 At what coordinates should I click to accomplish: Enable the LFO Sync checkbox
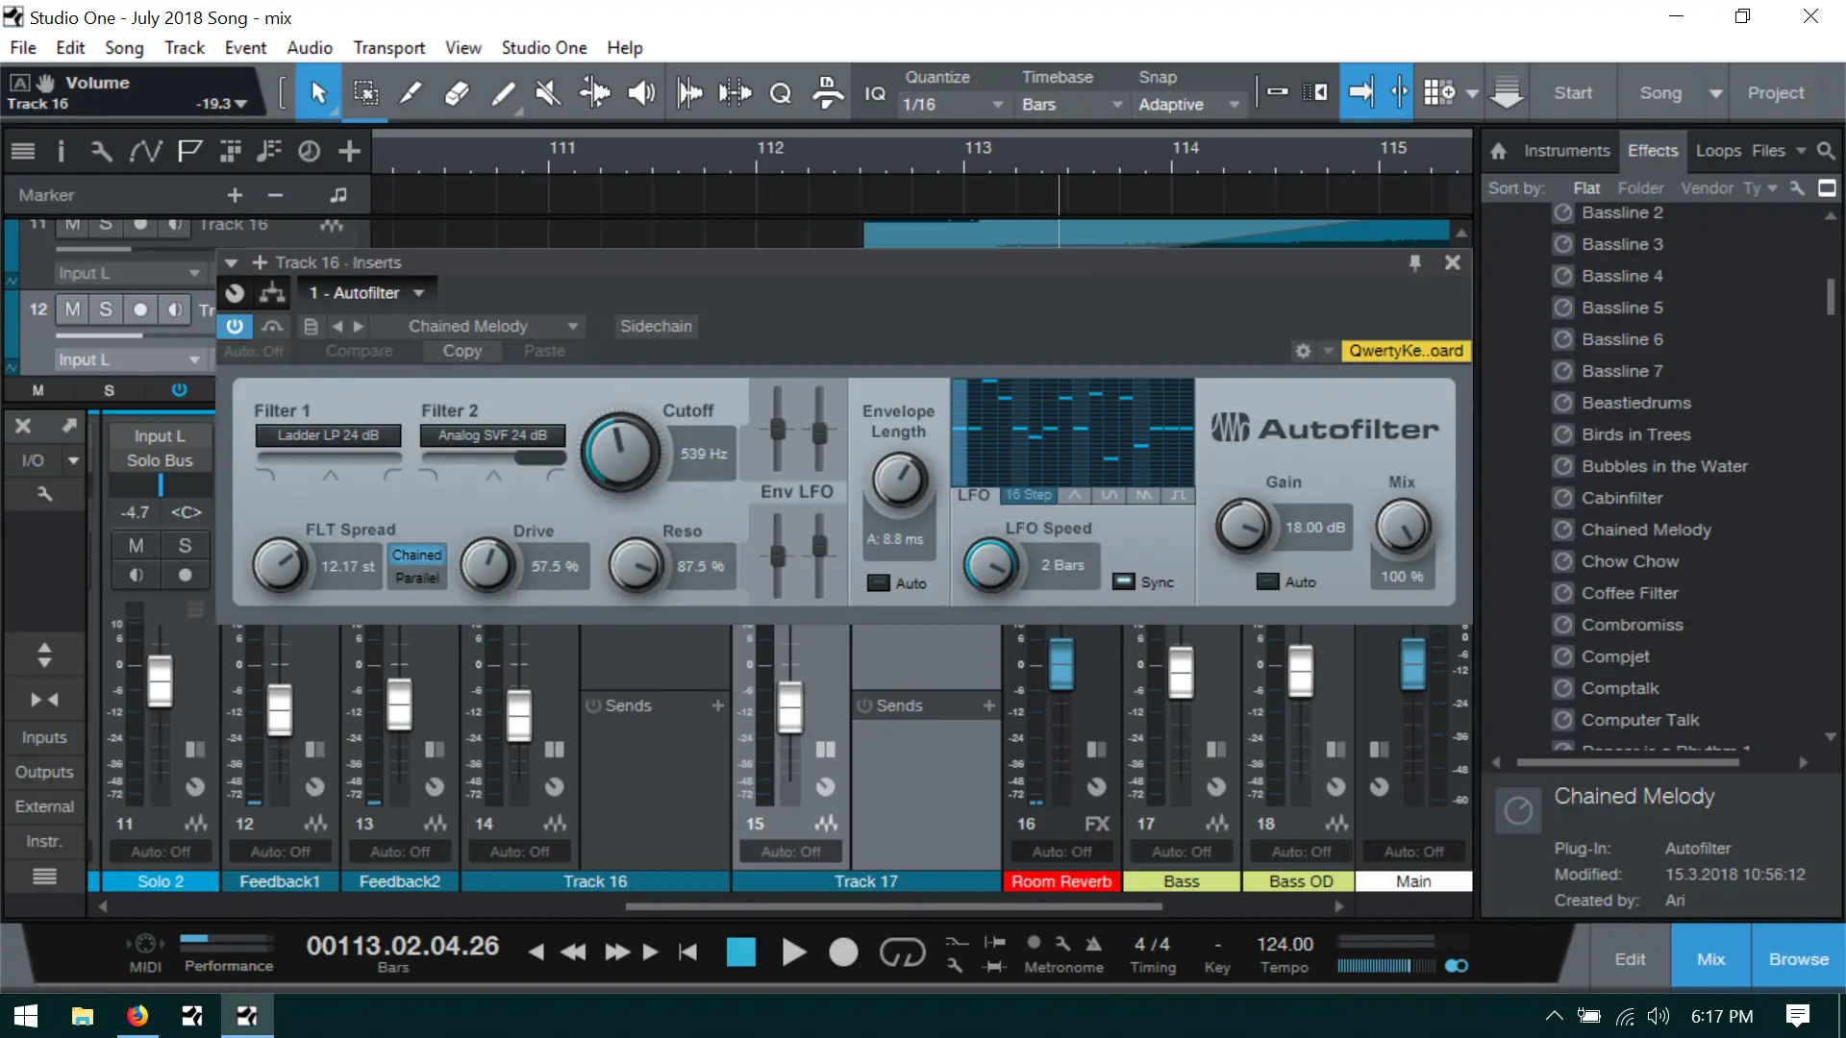[1123, 581]
